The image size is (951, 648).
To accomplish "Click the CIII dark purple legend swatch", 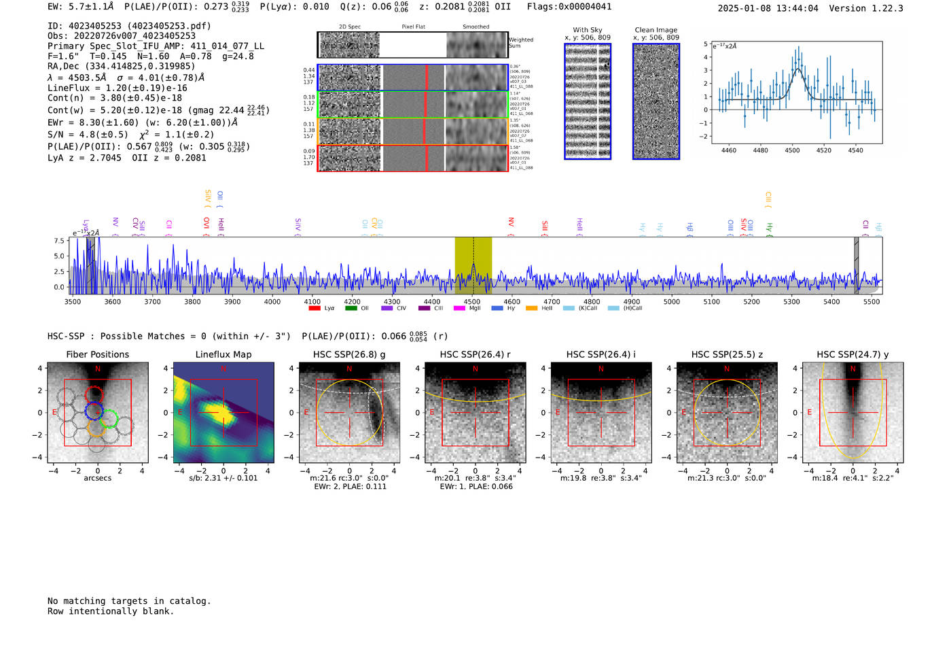I will point(425,308).
